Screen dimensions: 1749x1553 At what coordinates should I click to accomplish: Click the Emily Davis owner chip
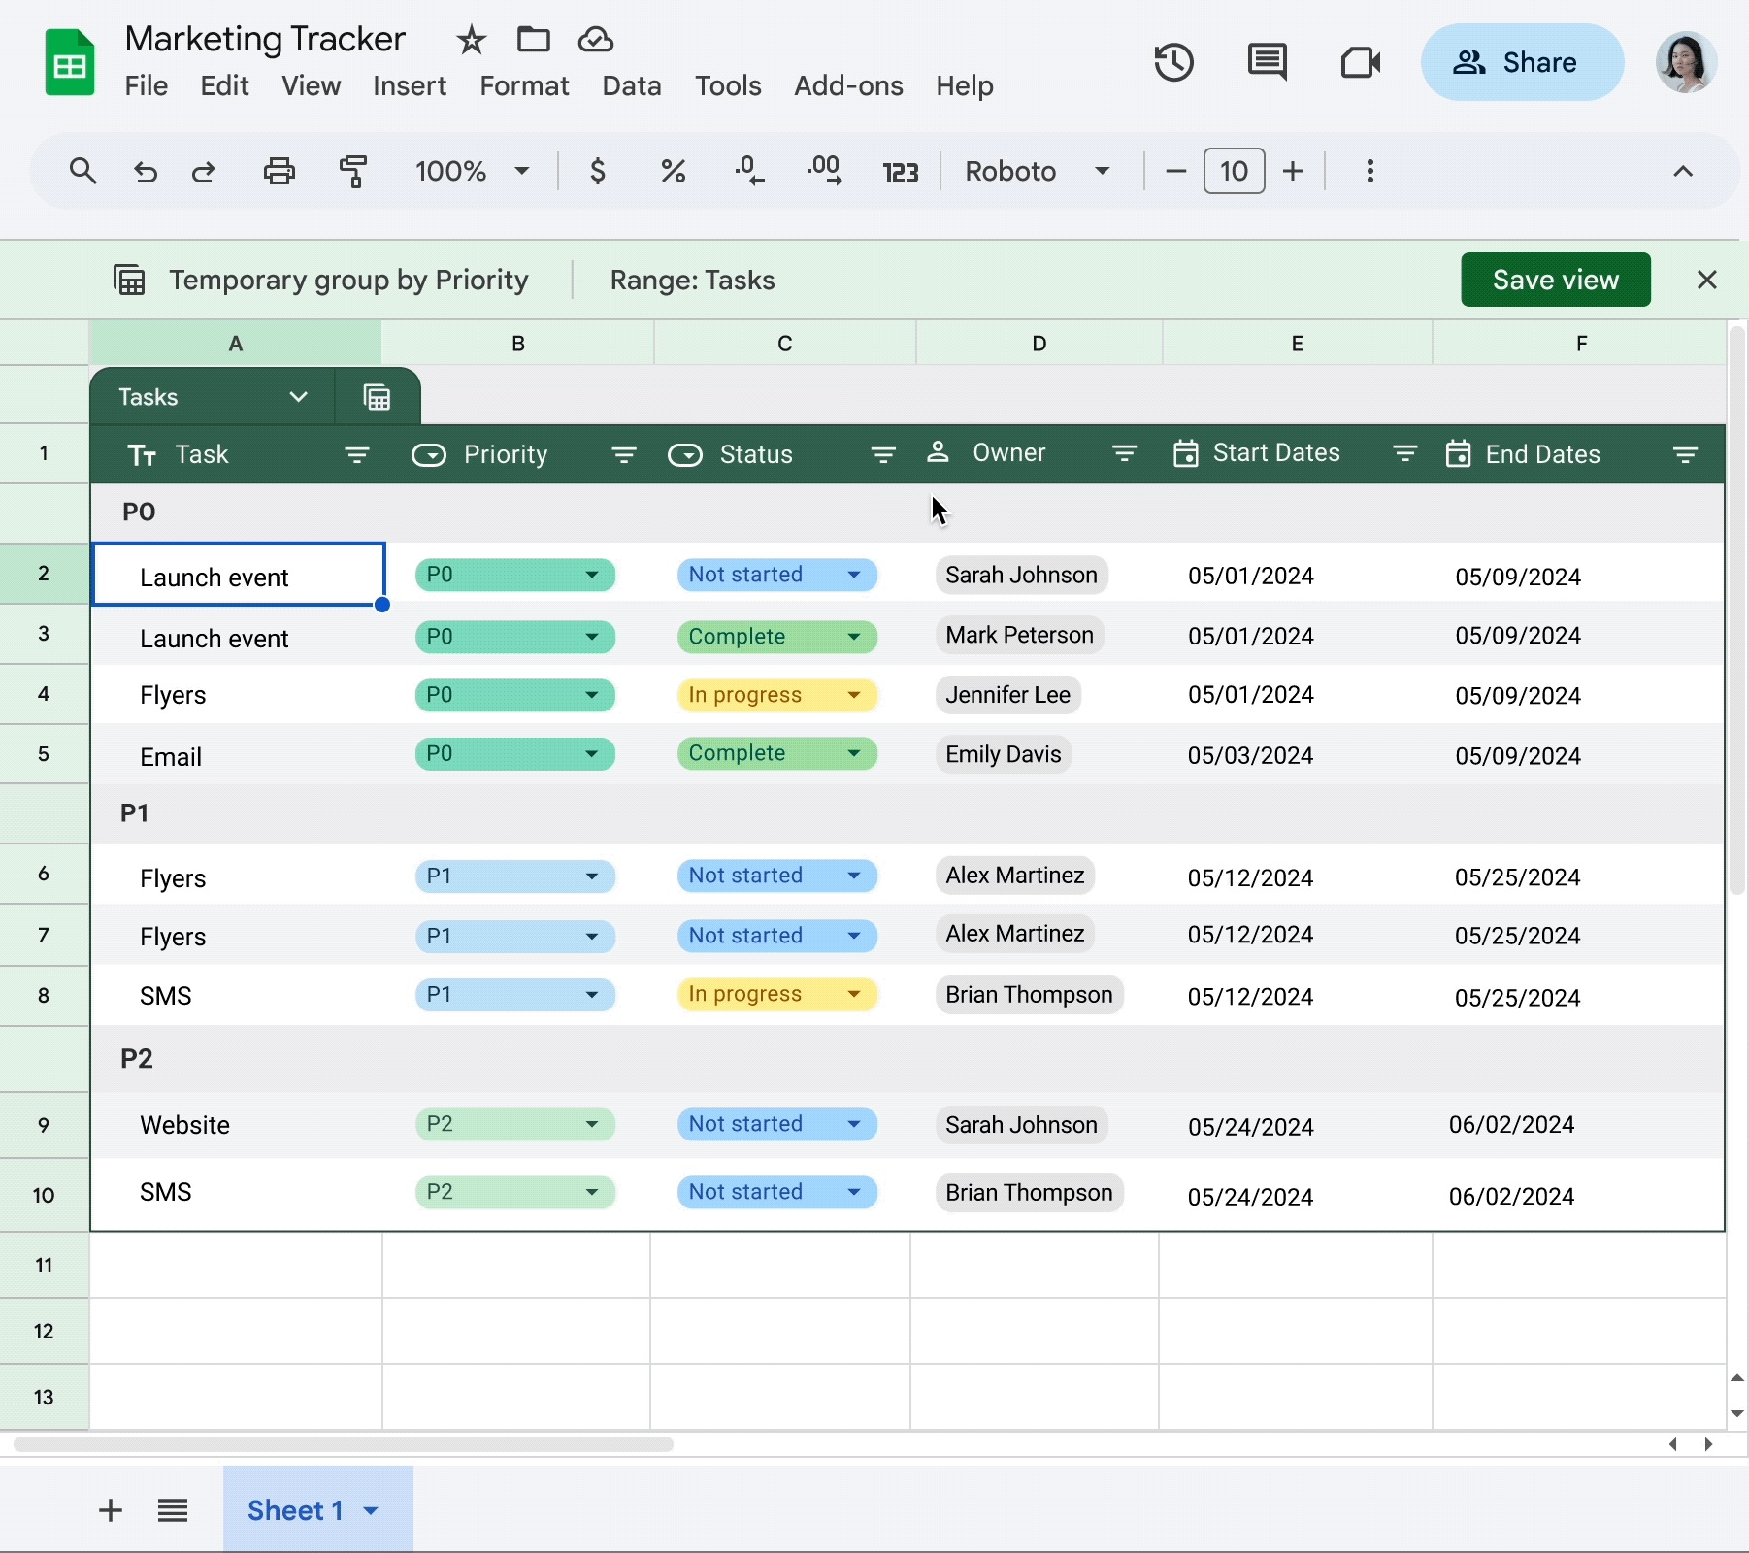click(x=1004, y=754)
